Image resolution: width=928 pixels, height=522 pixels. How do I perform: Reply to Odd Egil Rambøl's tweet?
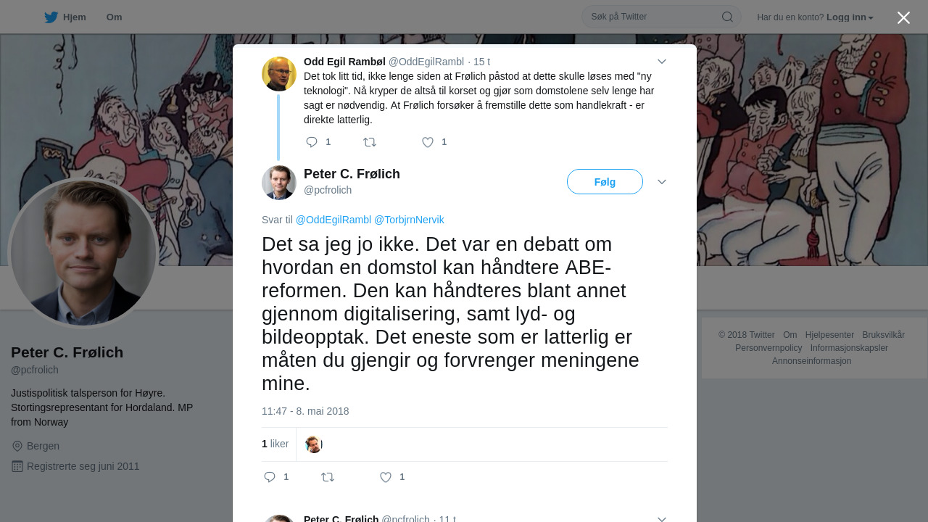click(312, 142)
